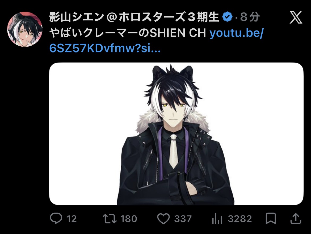Open the reply speech bubble icon

click(56, 218)
